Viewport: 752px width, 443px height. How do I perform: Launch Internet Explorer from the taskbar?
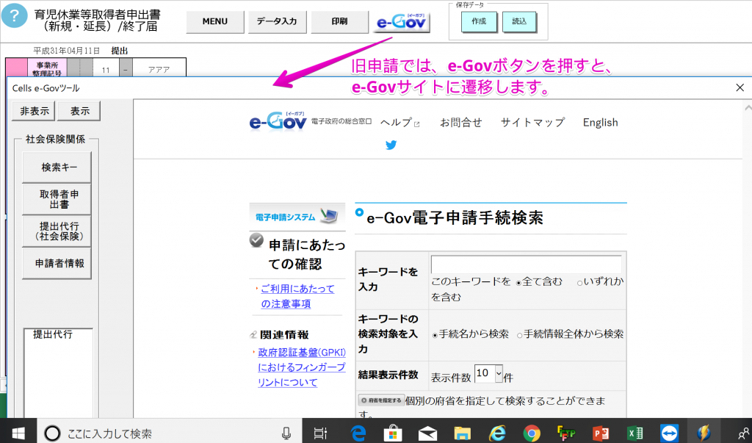point(497,433)
